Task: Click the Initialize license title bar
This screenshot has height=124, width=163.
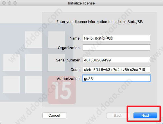Action: pyautogui.click(x=81, y=3)
